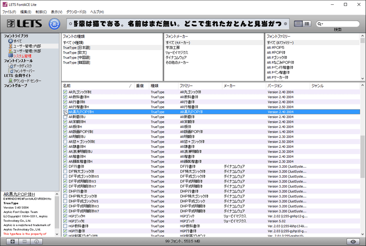Viewport: 366px width, 246px height.
Task: Click right arrow dot of preview text
Action: pyautogui.click(x=285, y=24)
